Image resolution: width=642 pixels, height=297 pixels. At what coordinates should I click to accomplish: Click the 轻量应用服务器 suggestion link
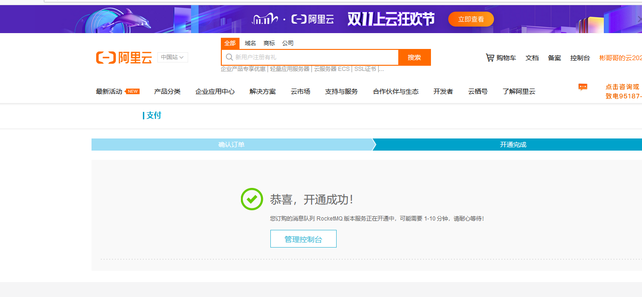pyautogui.click(x=290, y=69)
